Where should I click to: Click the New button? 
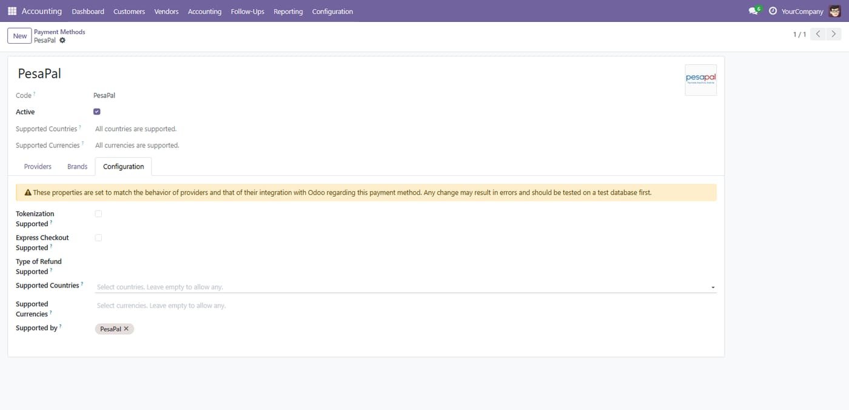click(19, 36)
